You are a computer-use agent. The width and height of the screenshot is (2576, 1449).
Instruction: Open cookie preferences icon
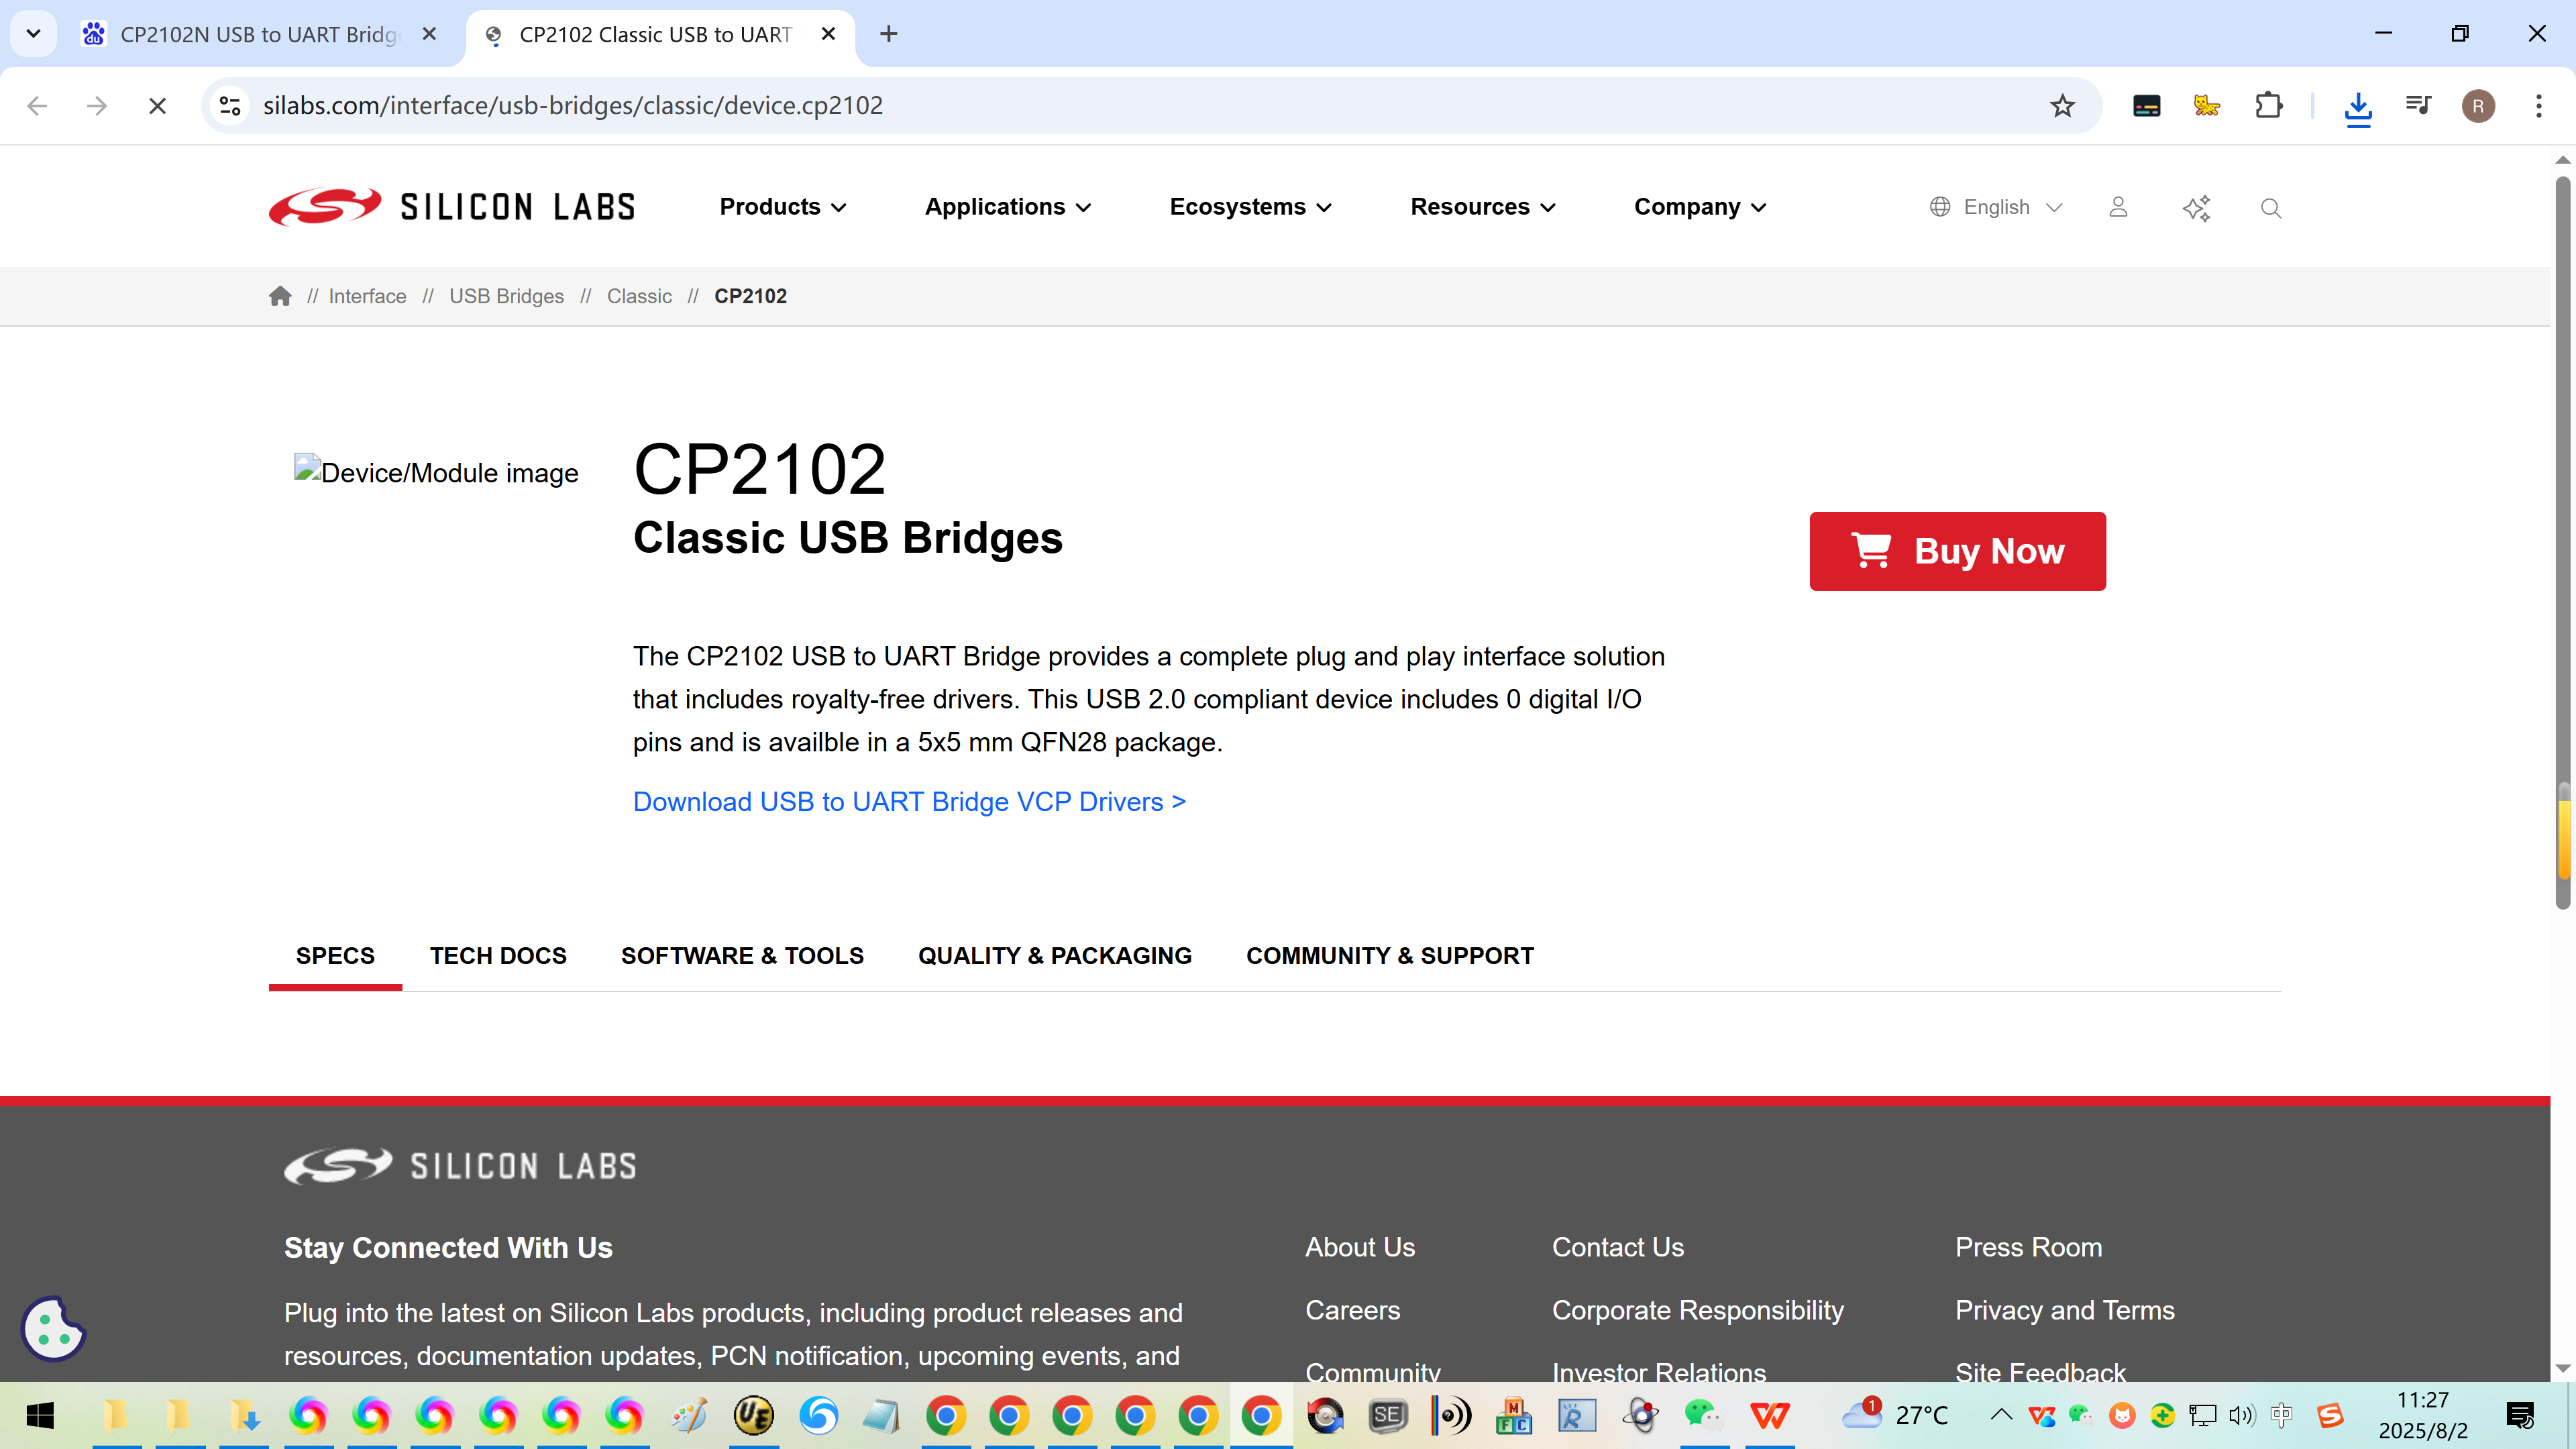[53, 1329]
